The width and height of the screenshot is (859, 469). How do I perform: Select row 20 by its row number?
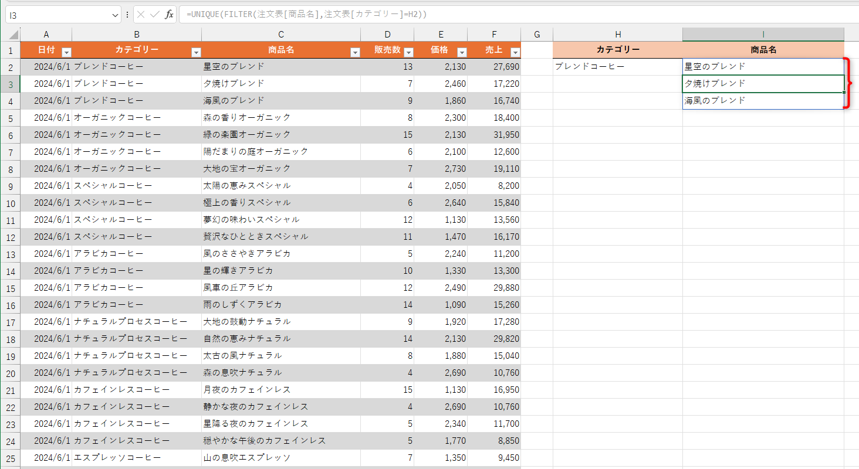pos(10,373)
